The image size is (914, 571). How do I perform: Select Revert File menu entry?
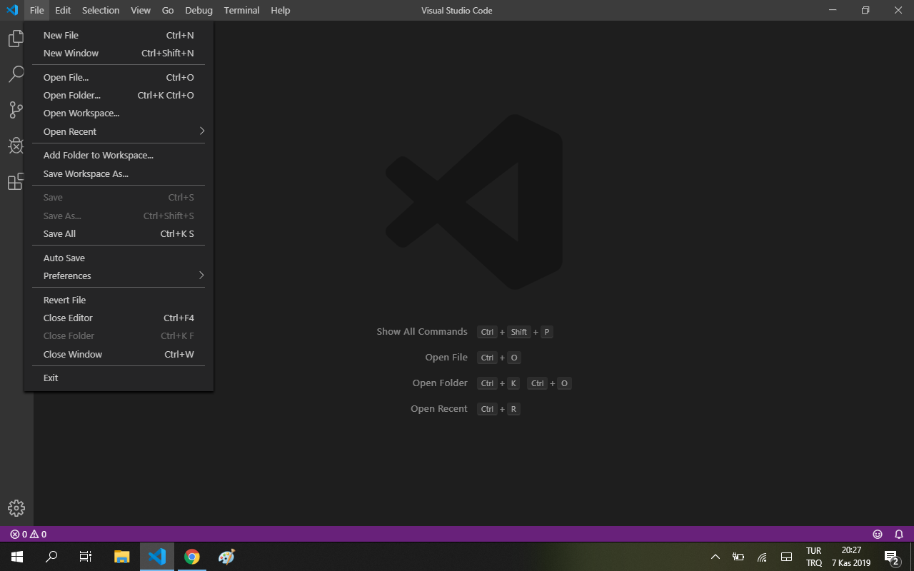[119, 300]
